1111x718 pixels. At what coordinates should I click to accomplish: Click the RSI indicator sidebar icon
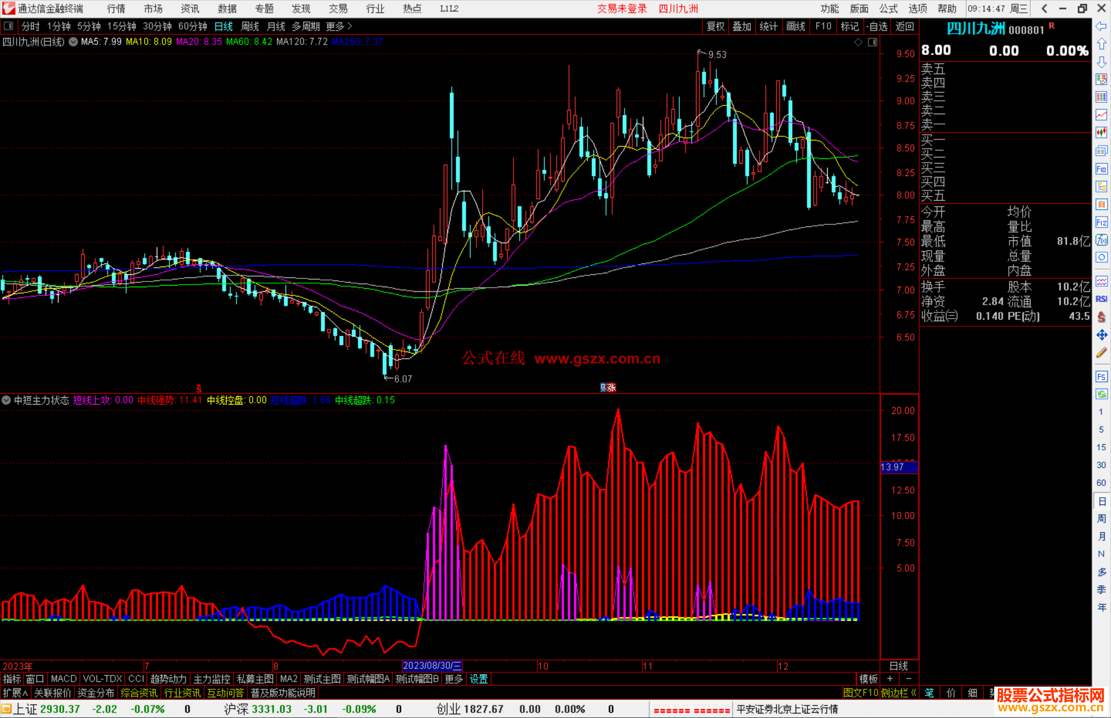pyautogui.click(x=1101, y=299)
